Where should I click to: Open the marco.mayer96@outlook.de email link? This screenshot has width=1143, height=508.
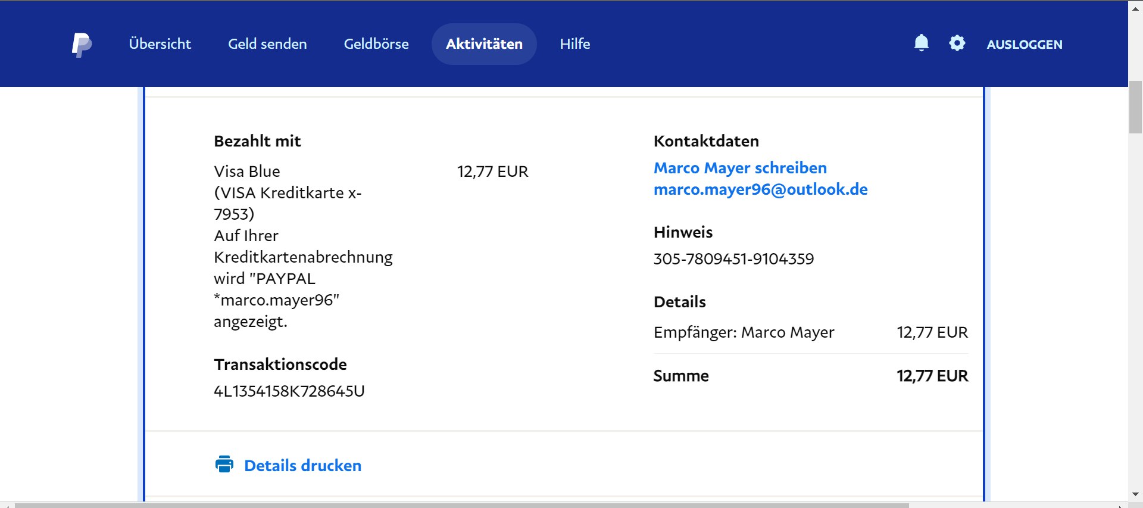tap(760, 189)
